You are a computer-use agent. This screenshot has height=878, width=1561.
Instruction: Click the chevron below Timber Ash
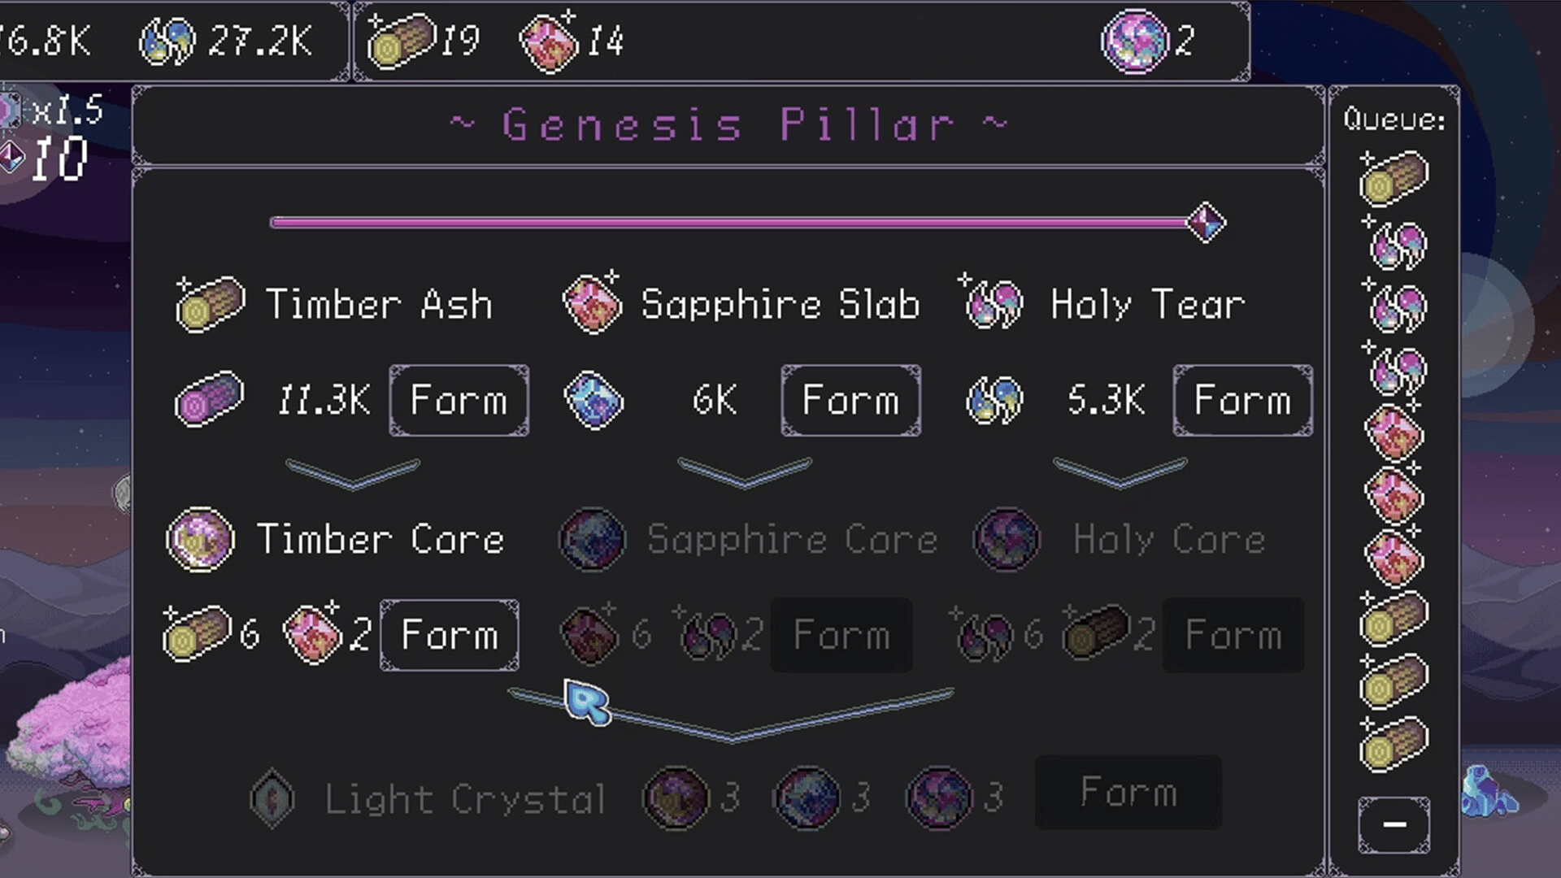353,473
